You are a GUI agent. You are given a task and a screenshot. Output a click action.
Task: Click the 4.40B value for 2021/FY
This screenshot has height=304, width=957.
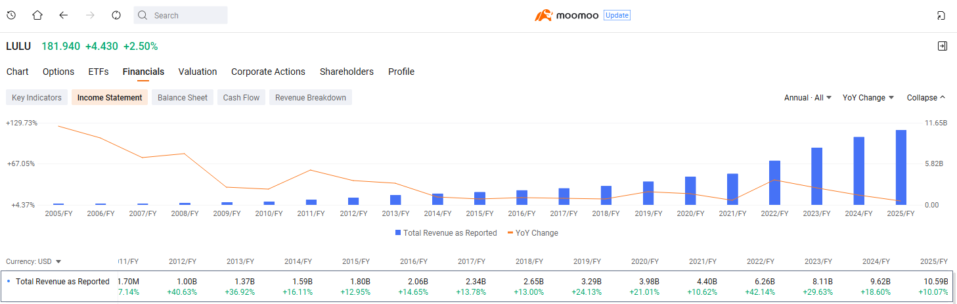point(705,282)
